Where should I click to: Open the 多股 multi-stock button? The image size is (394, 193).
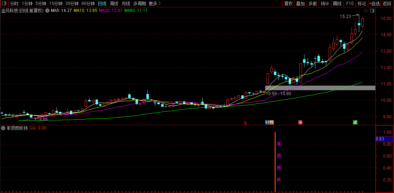tap(313, 4)
